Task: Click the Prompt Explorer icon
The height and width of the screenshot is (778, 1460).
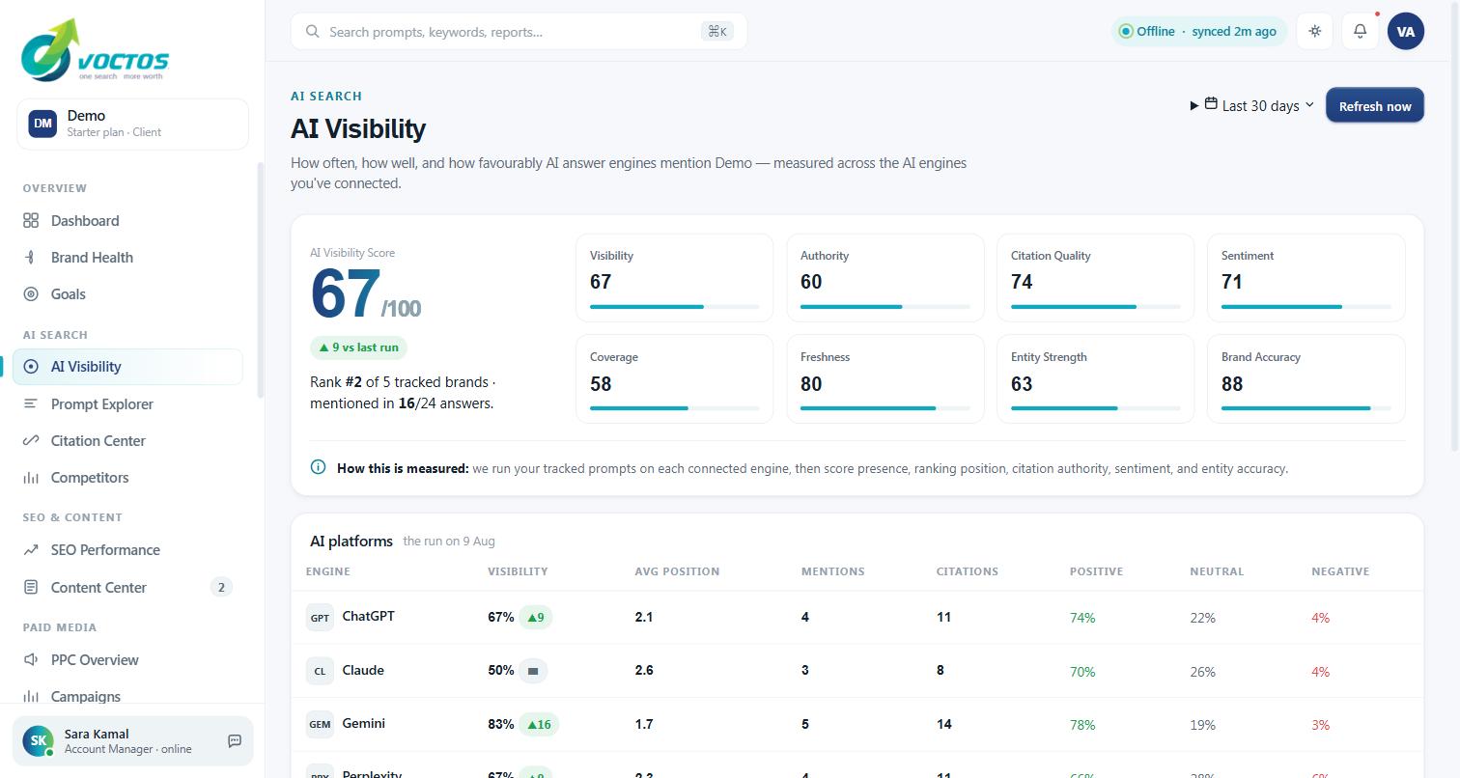Action: click(31, 404)
